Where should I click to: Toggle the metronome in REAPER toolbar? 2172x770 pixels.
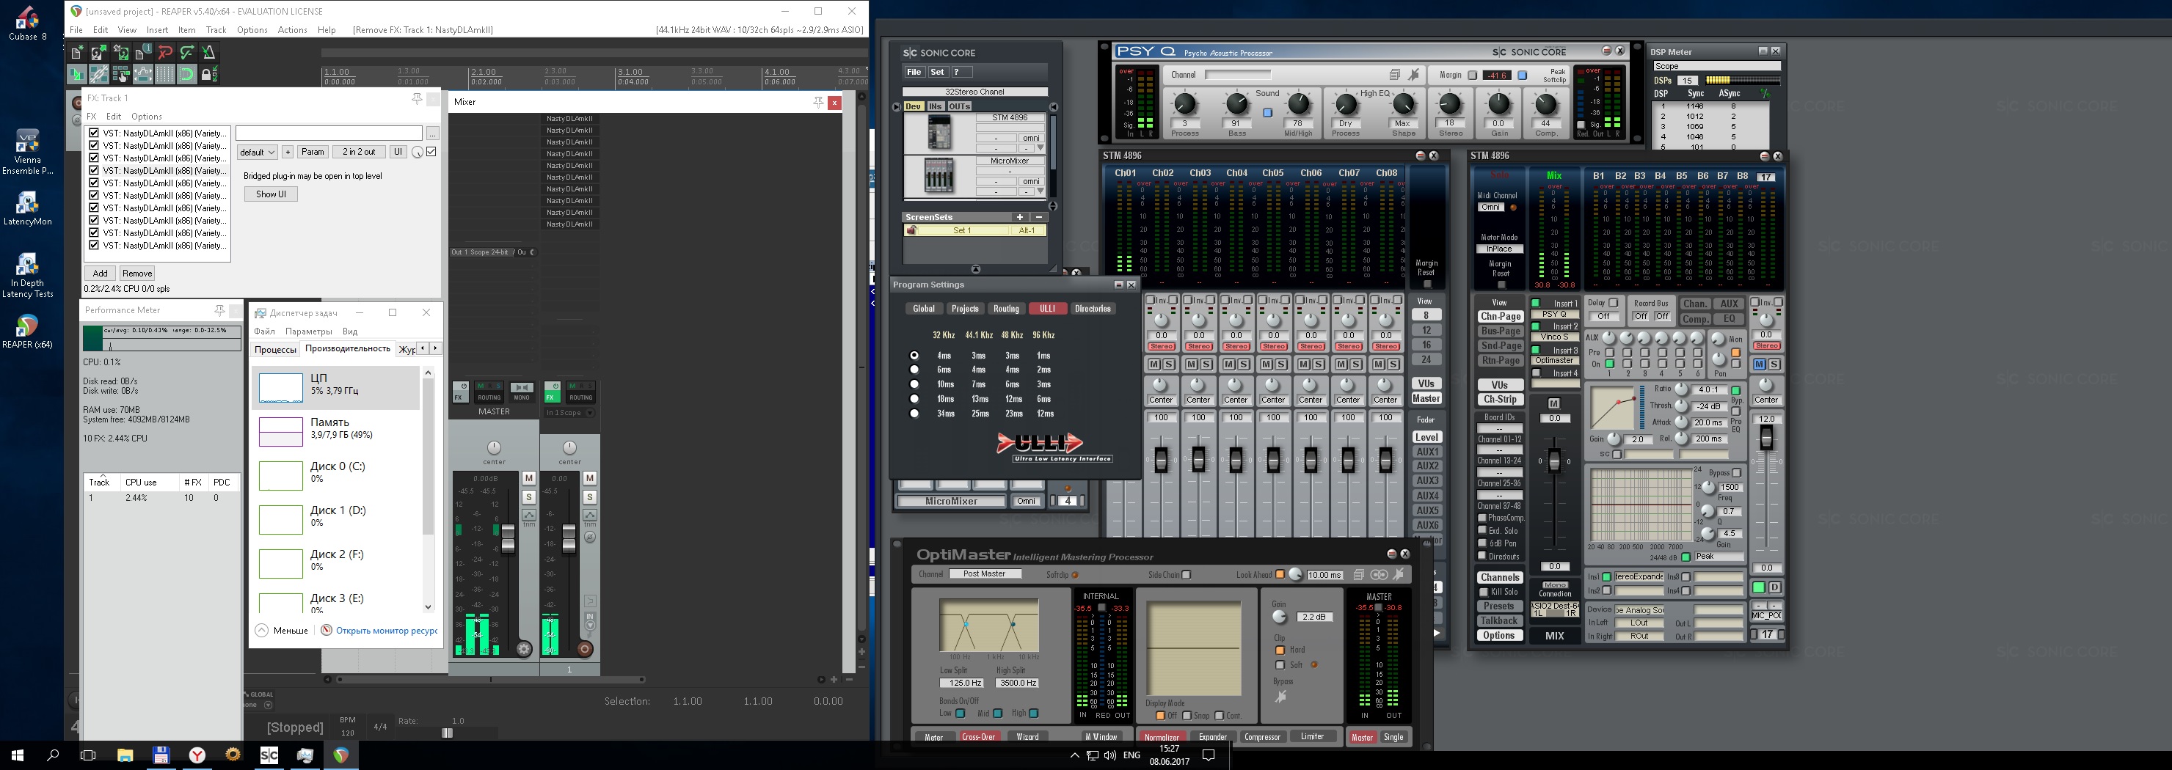click(x=208, y=53)
